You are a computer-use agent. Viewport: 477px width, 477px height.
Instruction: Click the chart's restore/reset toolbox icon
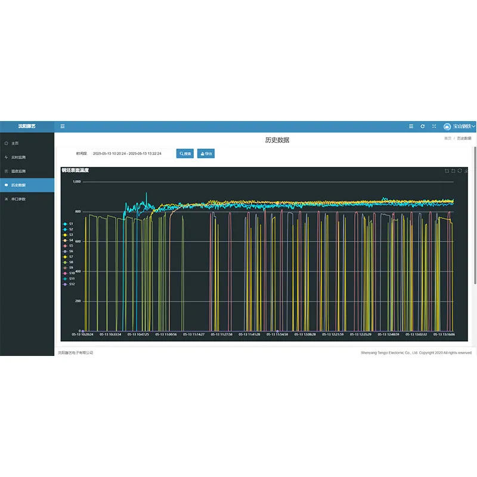coord(460,171)
